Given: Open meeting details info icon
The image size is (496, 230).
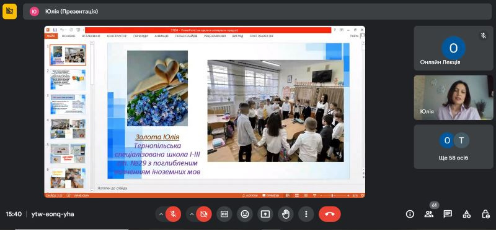Looking at the screenshot, I should tap(410, 214).
